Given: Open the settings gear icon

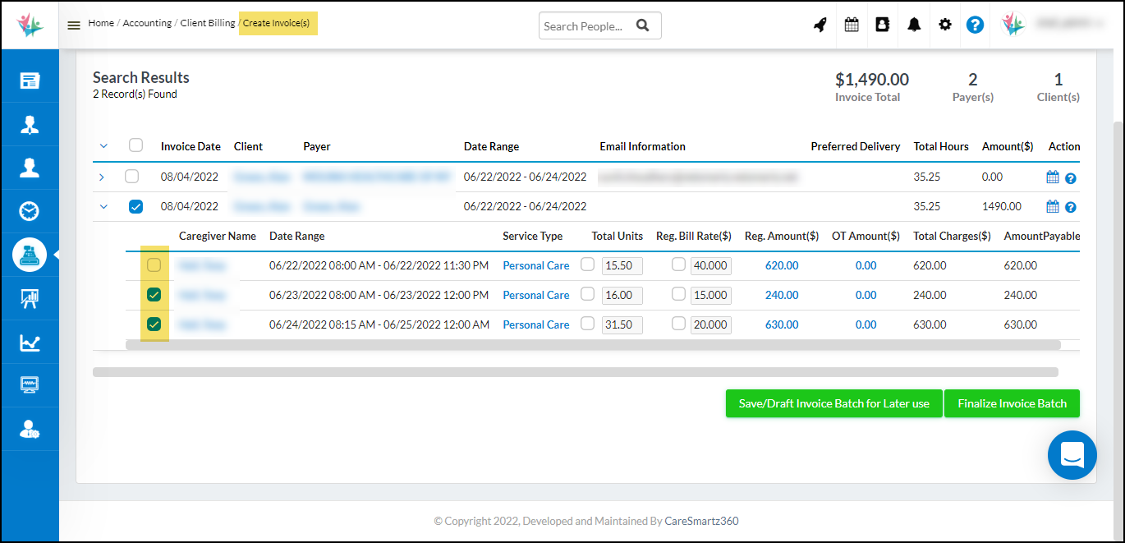Looking at the screenshot, I should tap(945, 25).
